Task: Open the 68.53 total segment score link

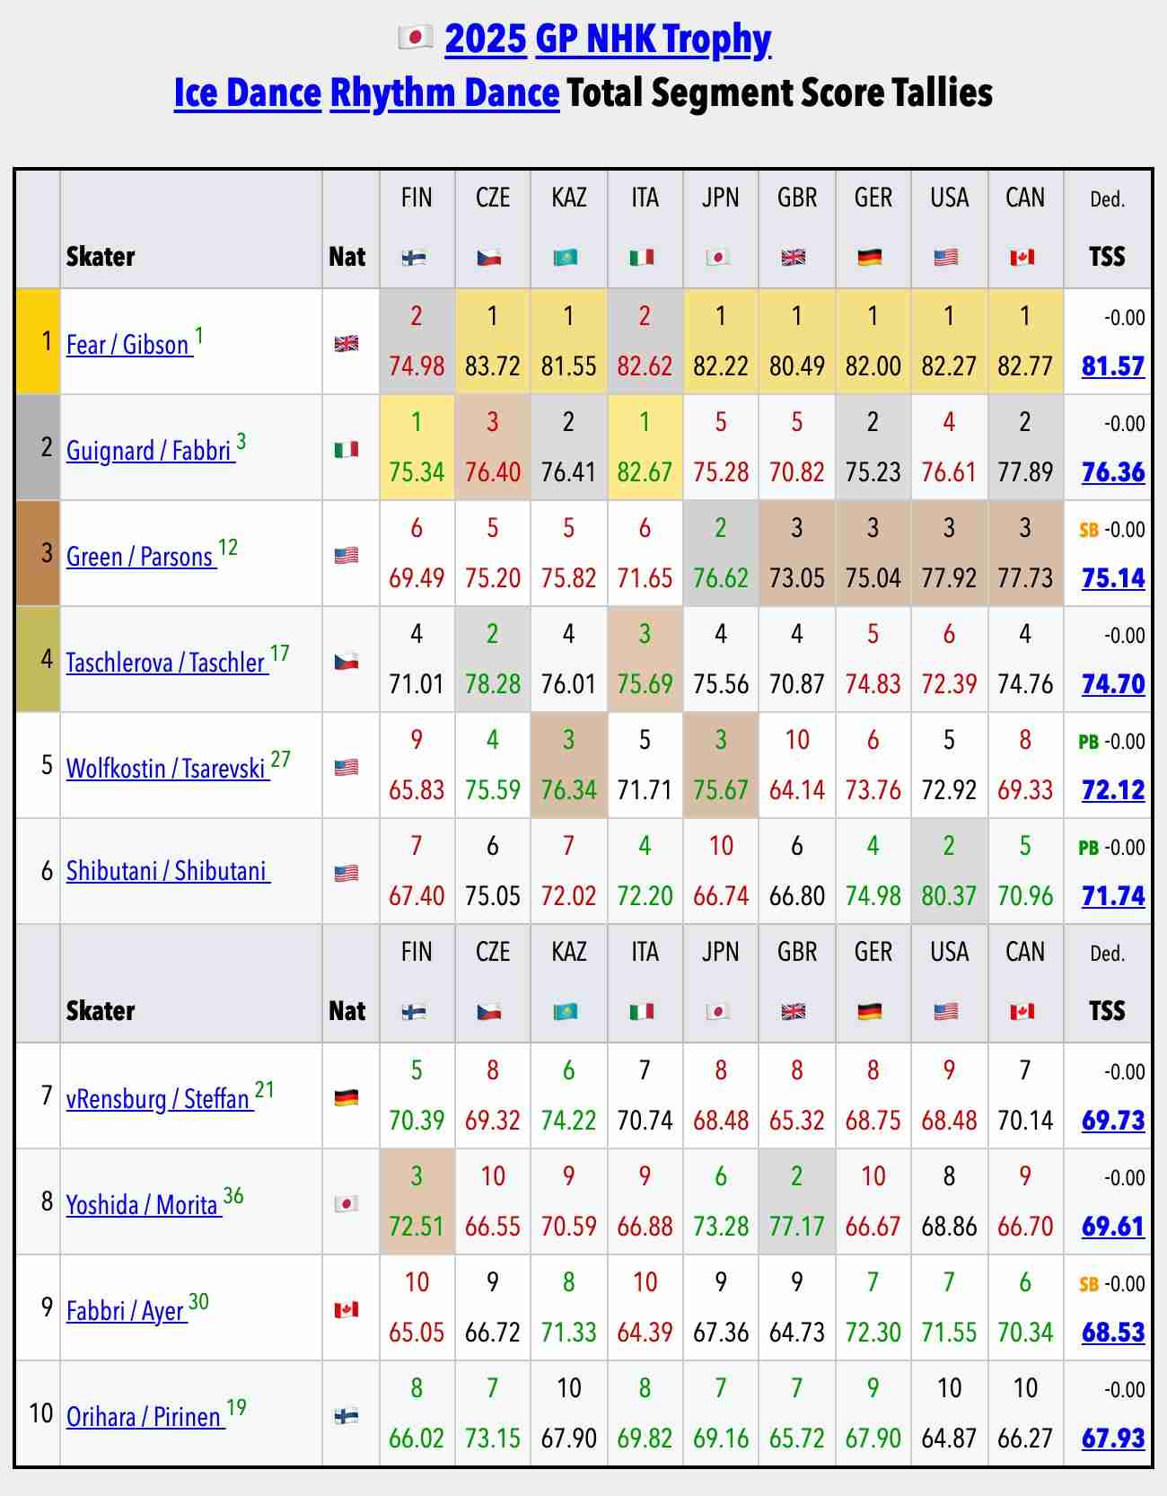Action: pos(1113,1333)
